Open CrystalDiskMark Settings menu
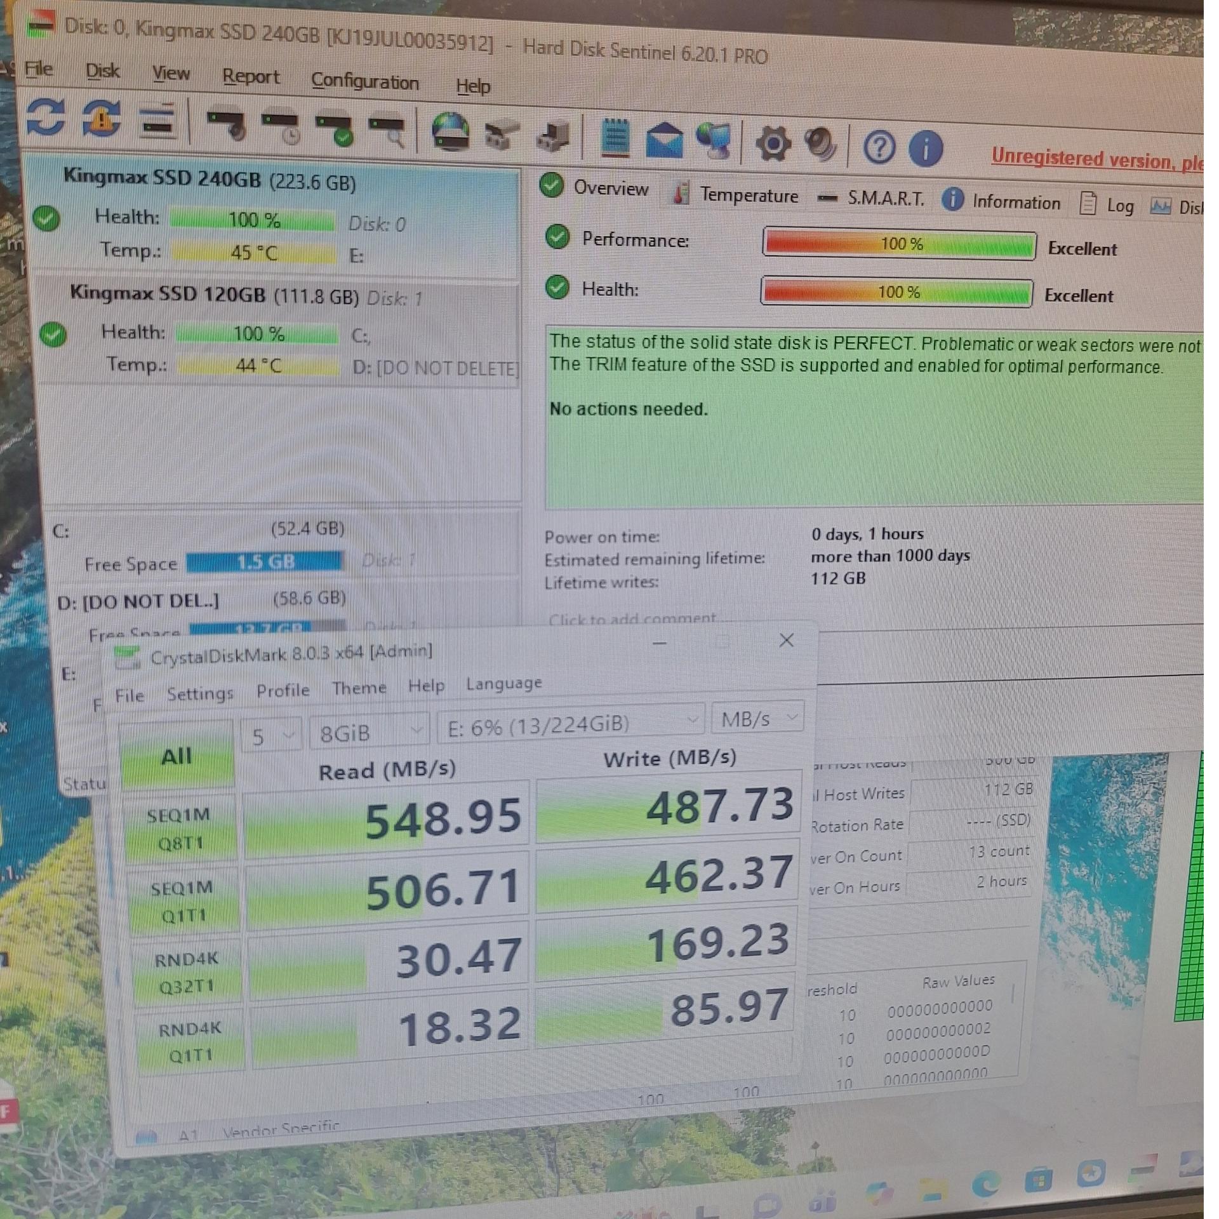The width and height of the screenshot is (1219, 1219). click(x=200, y=693)
